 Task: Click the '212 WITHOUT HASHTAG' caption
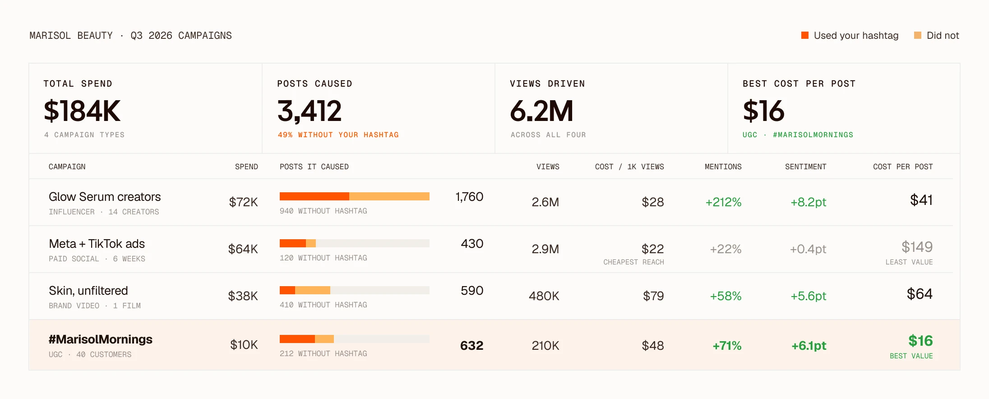323,353
